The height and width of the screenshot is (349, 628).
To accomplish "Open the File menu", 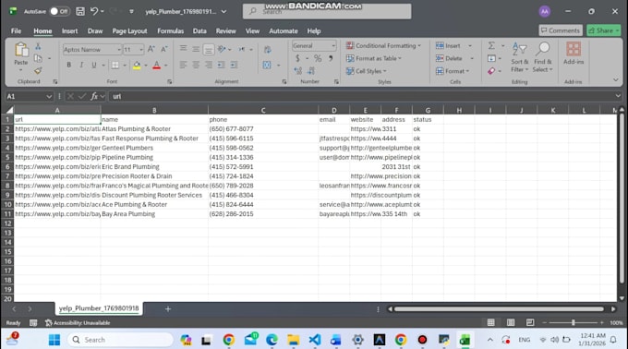I will coord(17,30).
